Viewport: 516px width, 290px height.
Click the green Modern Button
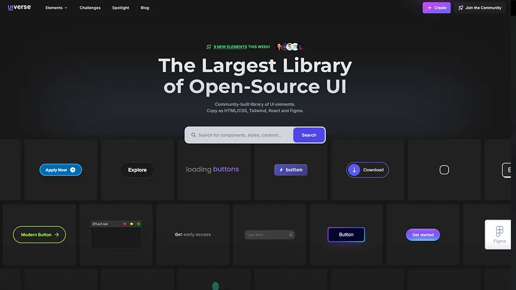(x=39, y=234)
